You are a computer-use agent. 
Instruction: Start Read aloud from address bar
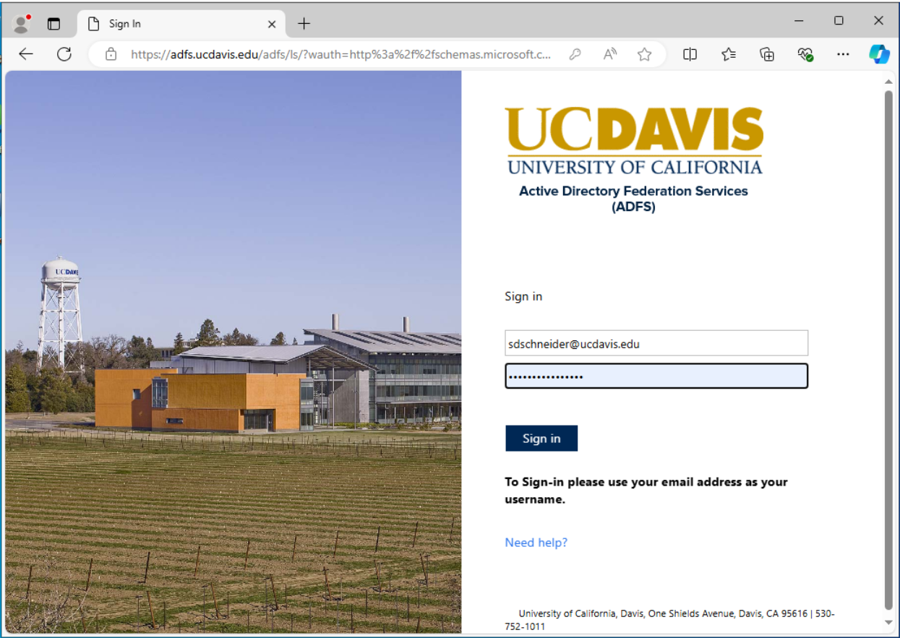click(x=610, y=54)
